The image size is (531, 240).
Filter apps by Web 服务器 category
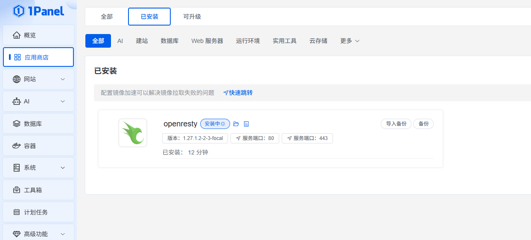[207, 41]
